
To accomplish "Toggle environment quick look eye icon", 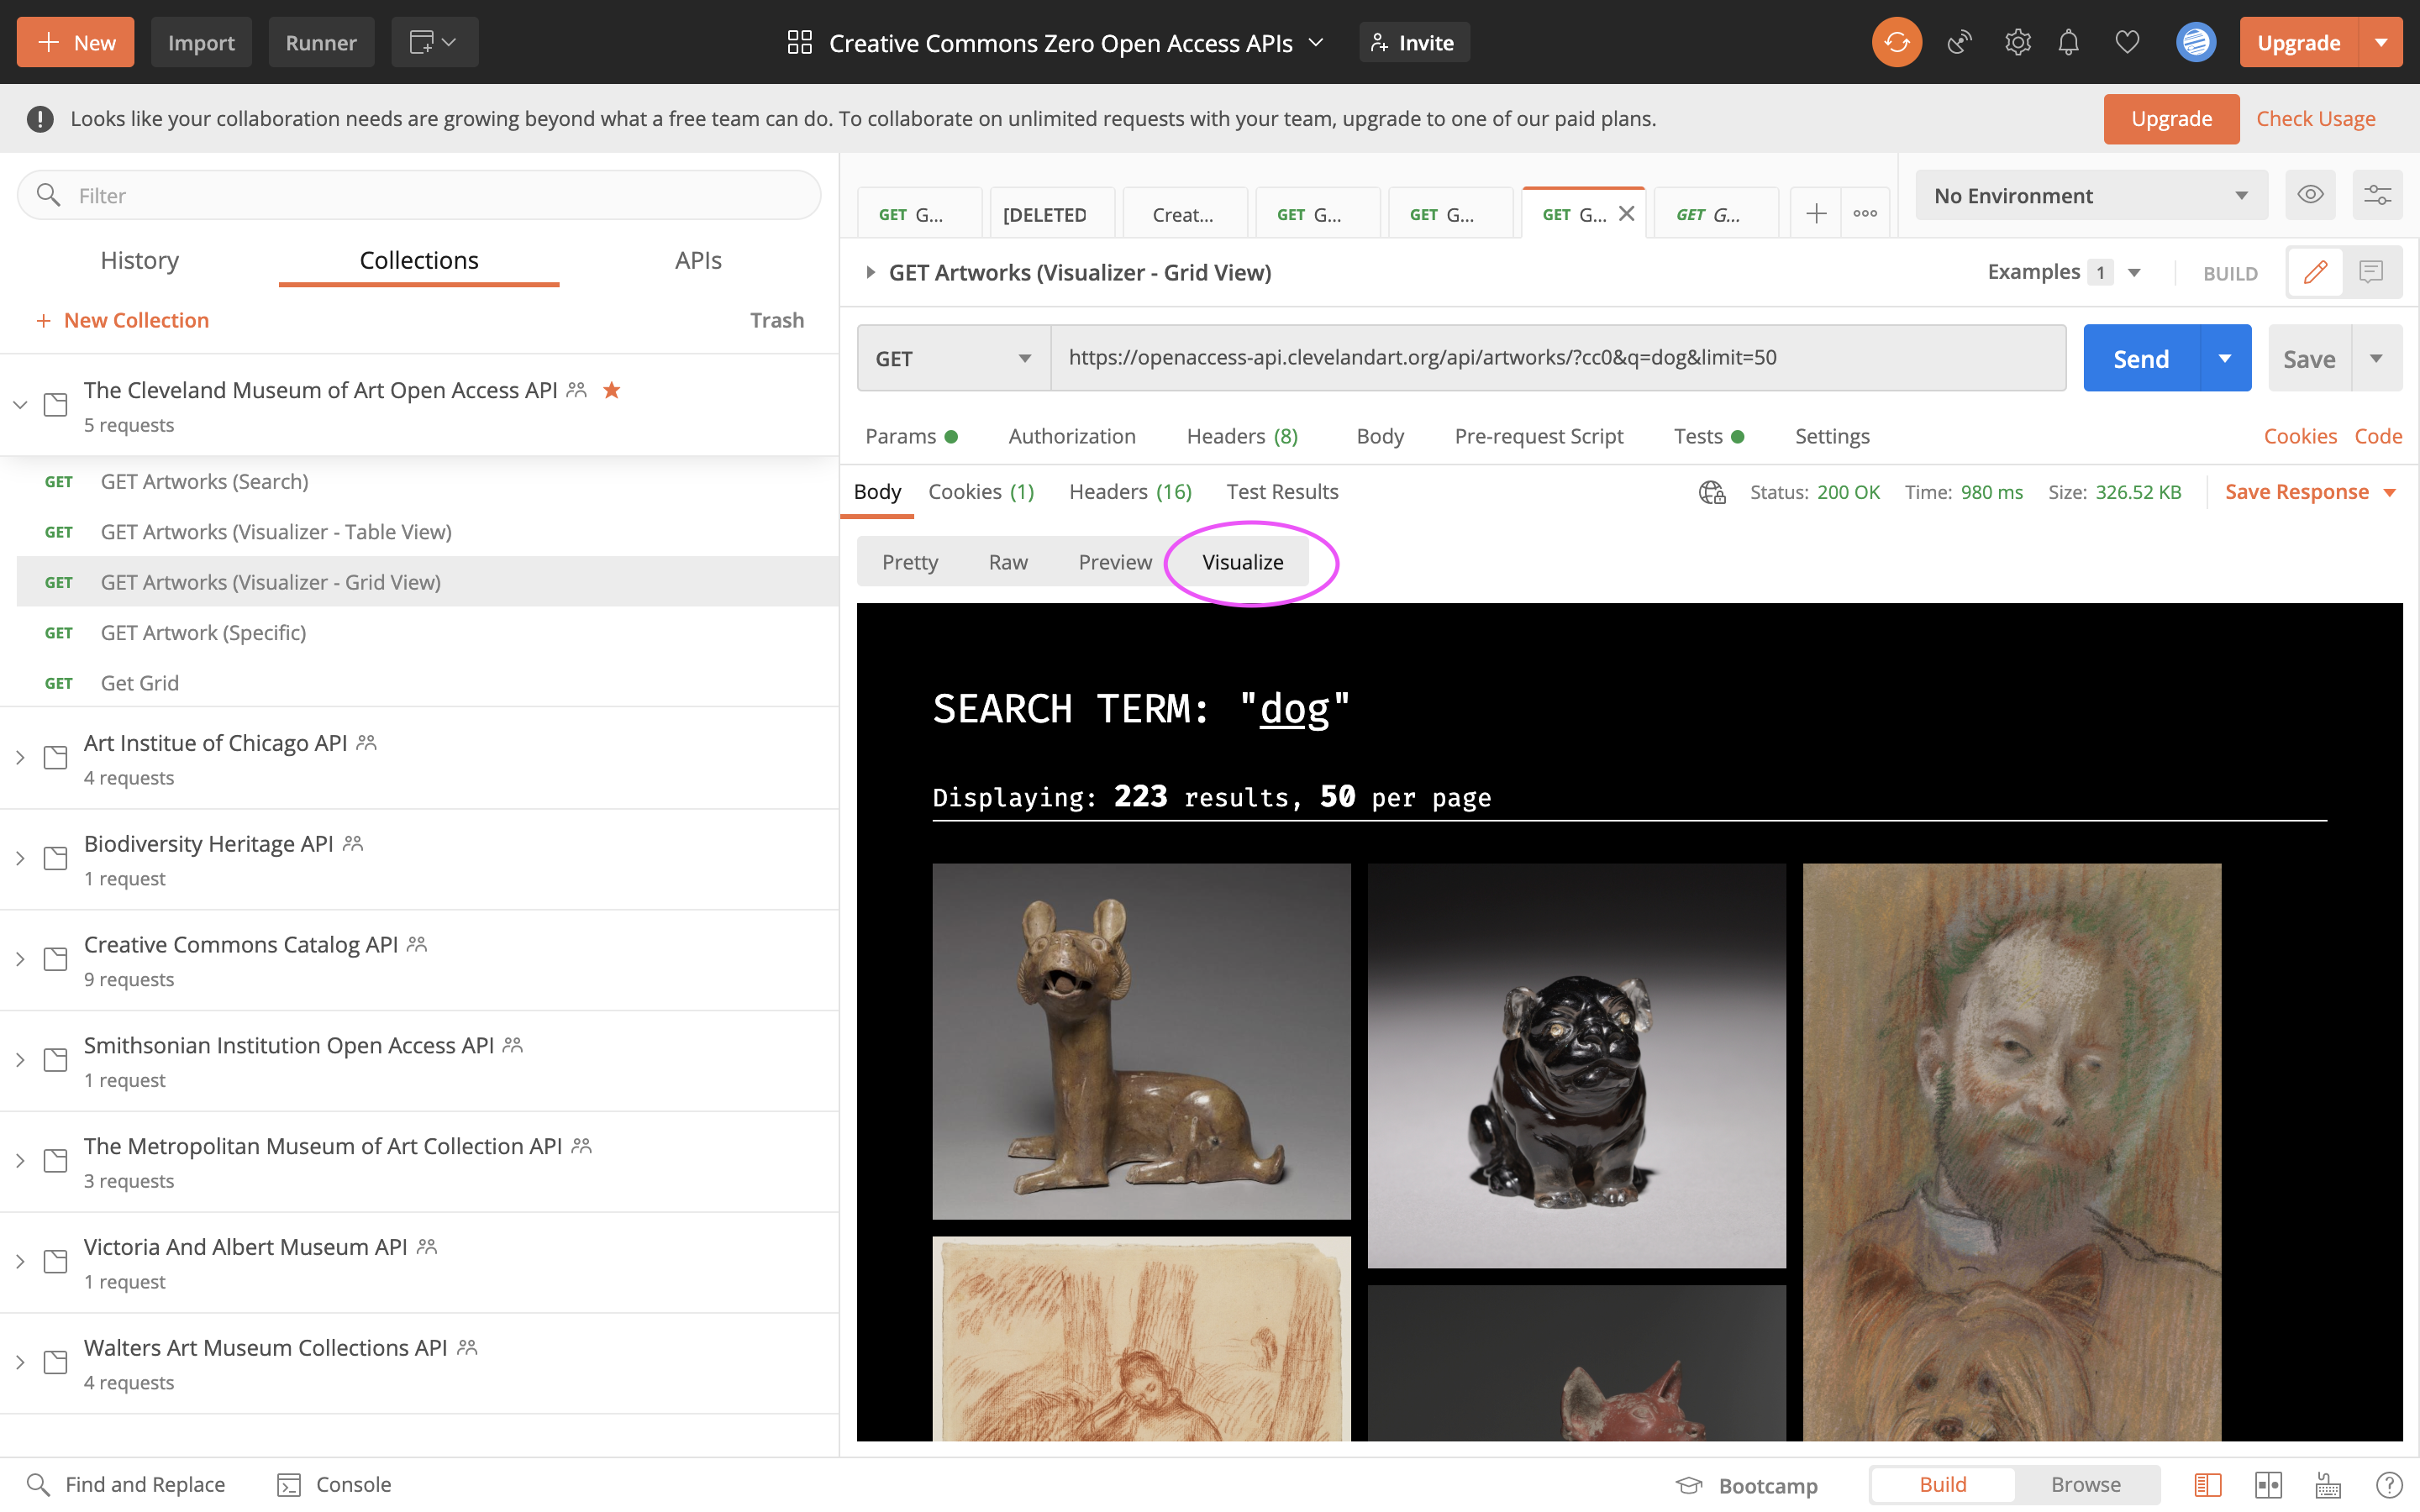I will click(x=2309, y=195).
